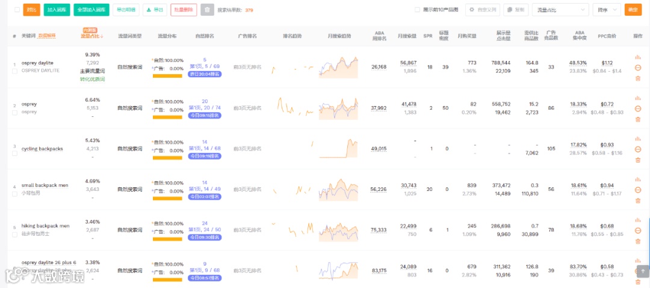Open chart icon for cycling backpacks row
This screenshot has width=650, height=288.
click(637, 139)
